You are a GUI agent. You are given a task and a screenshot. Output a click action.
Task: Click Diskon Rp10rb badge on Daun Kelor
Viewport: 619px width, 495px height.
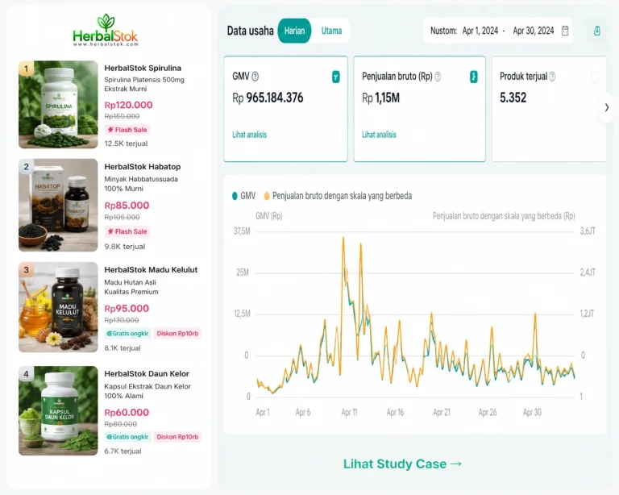(177, 437)
